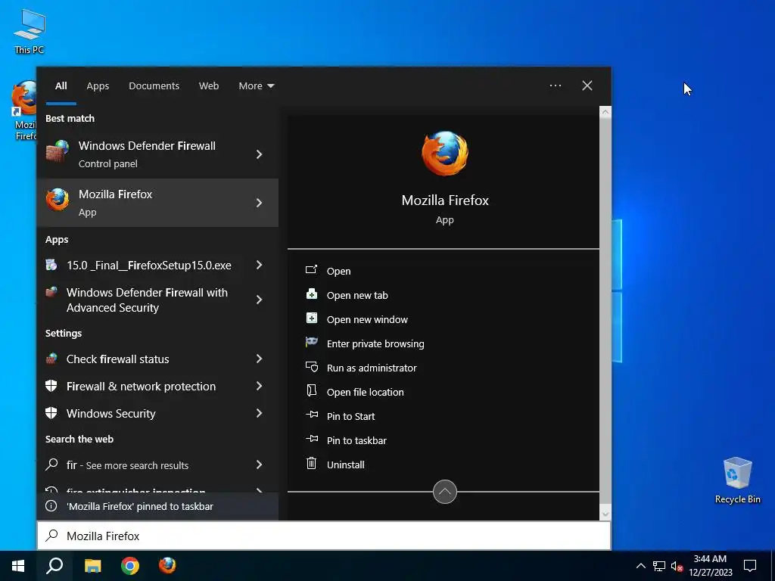Select Mozilla Firefox app result
This screenshot has width=775, height=581.
(x=157, y=203)
